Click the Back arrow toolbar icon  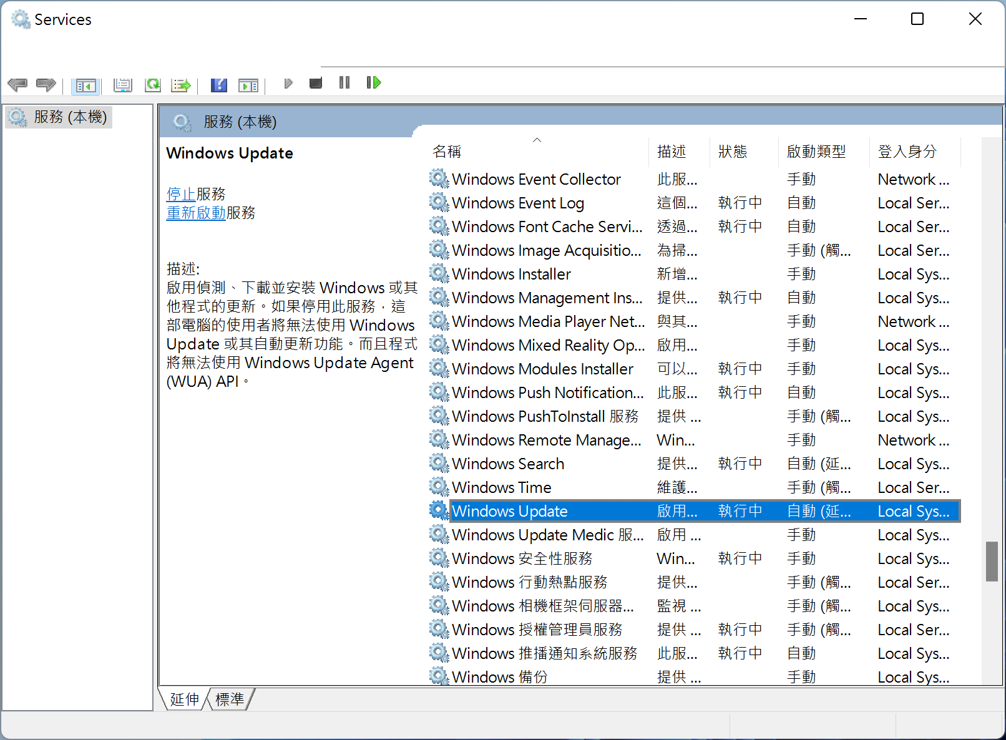click(17, 84)
